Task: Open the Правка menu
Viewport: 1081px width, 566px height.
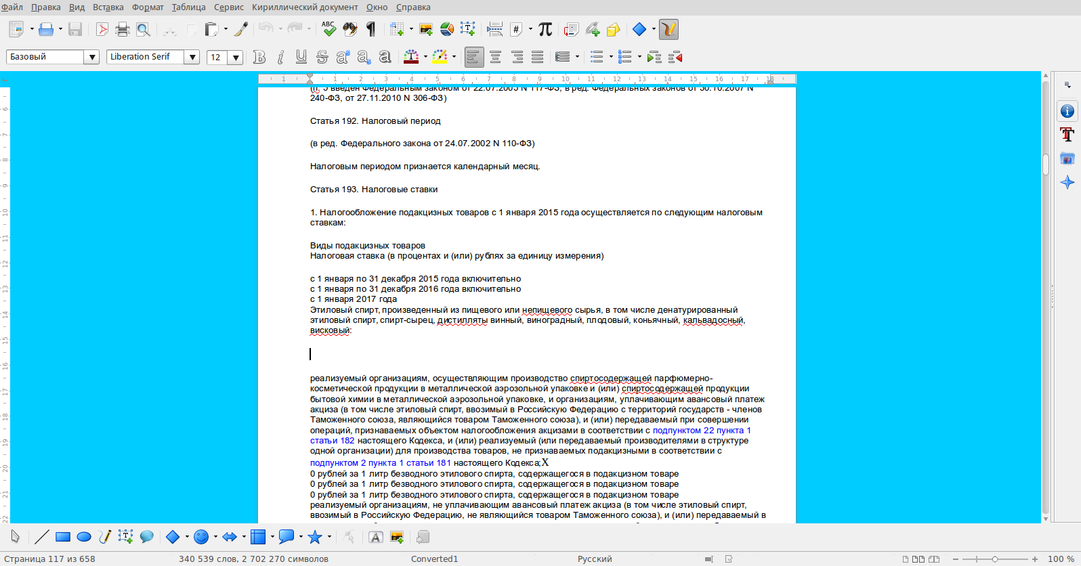Action: 46,7
